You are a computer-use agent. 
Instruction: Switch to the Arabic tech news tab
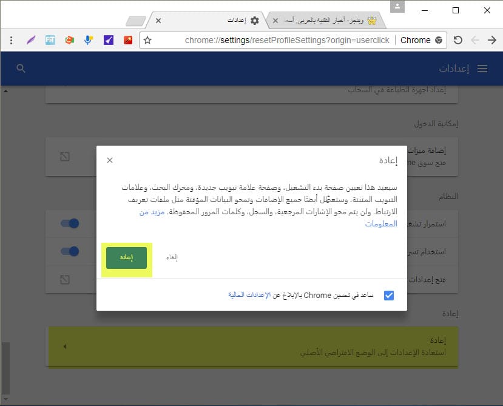pyautogui.click(x=328, y=20)
